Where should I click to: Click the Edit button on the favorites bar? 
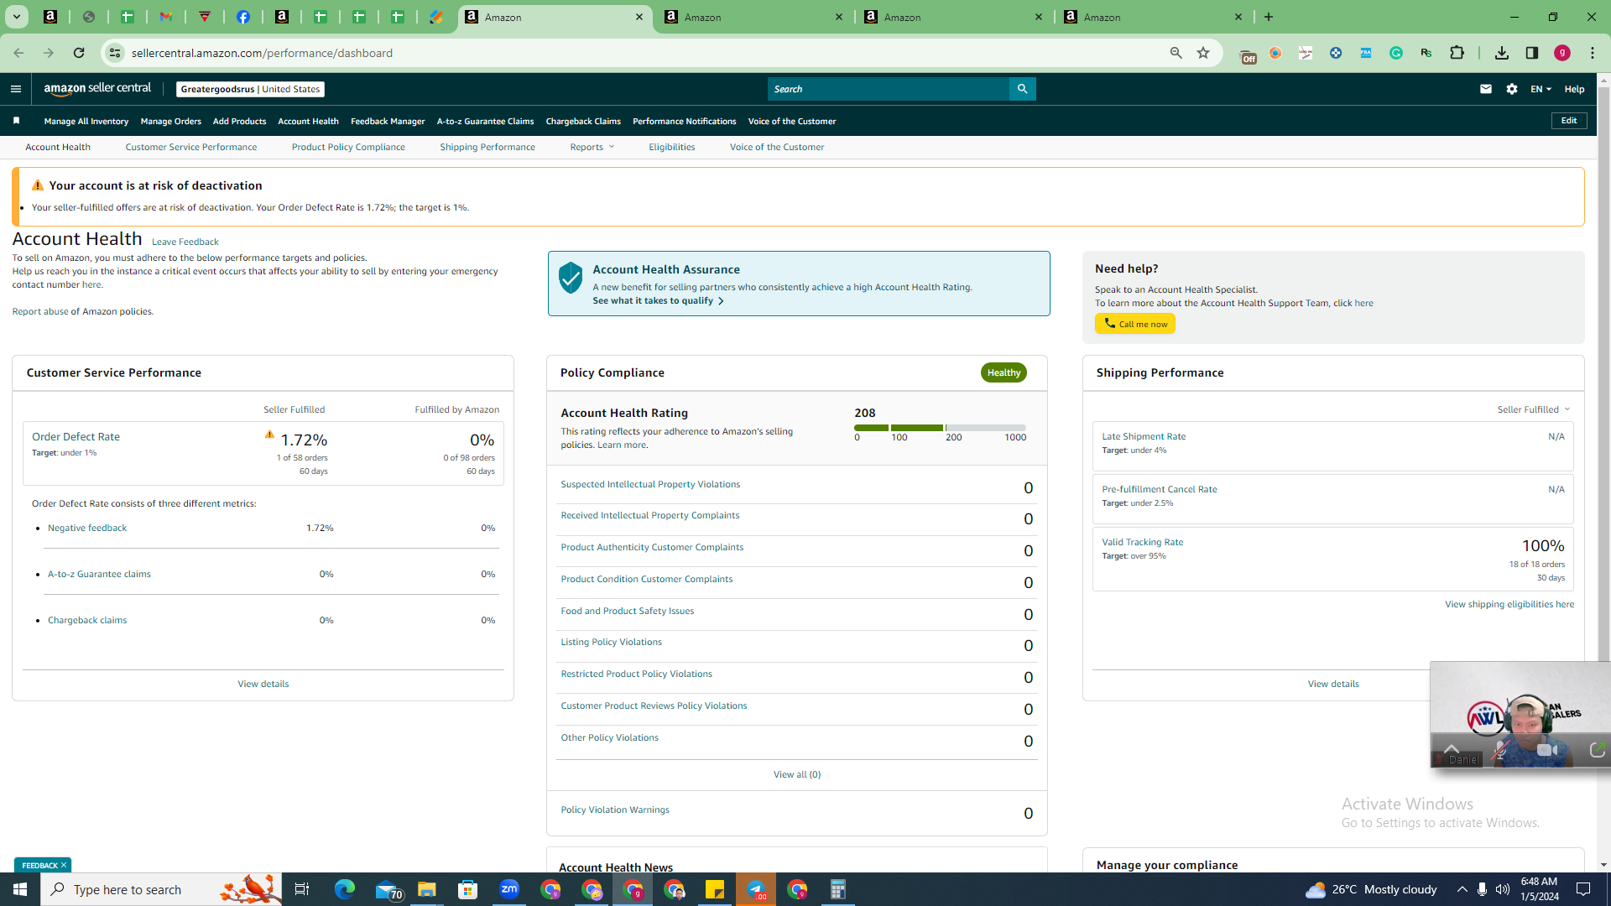pyautogui.click(x=1569, y=121)
